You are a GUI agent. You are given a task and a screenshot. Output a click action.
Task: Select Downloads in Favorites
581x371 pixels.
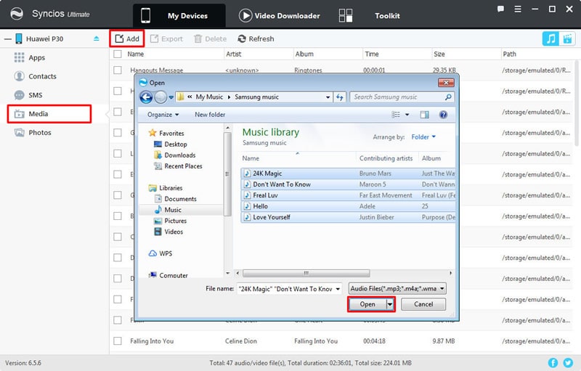point(174,155)
